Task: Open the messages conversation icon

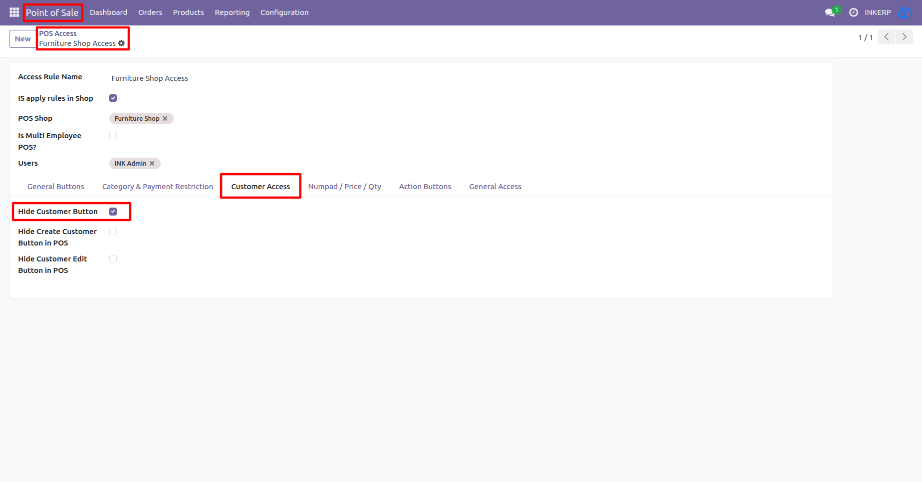Action: point(830,12)
